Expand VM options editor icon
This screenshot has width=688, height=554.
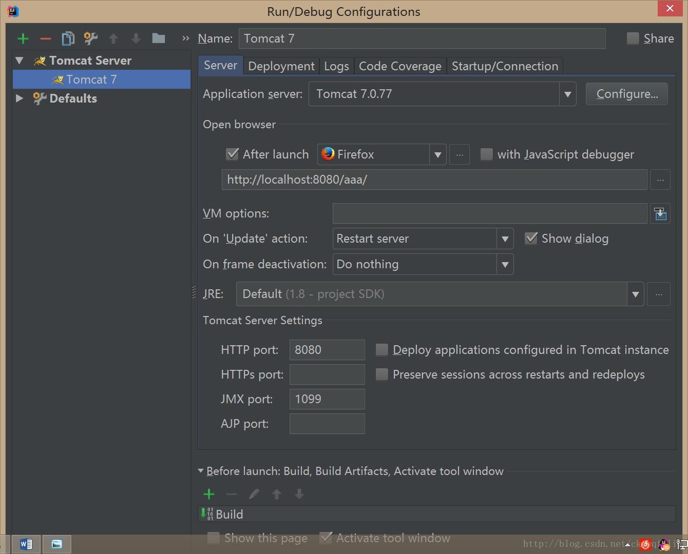(660, 213)
